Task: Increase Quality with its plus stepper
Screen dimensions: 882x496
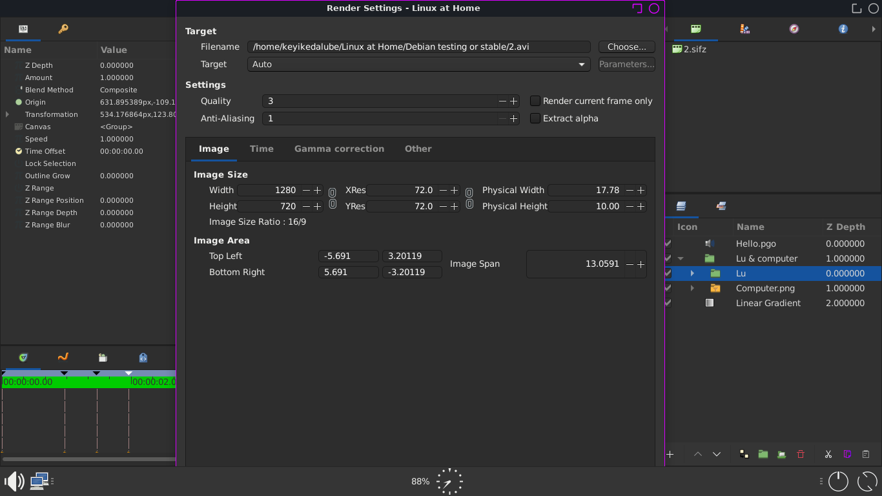Action: [x=513, y=101]
